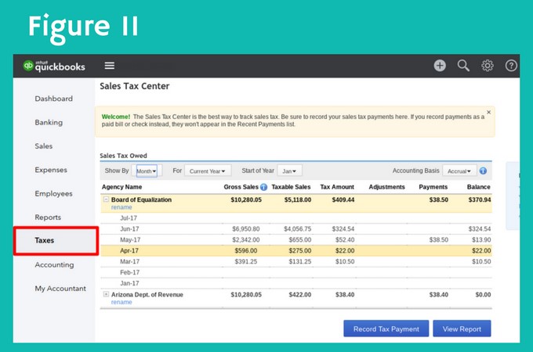The width and height of the screenshot is (533, 352).
Task: Open Sales in sidebar
Action: pyautogui.click(x=44, y=146)
